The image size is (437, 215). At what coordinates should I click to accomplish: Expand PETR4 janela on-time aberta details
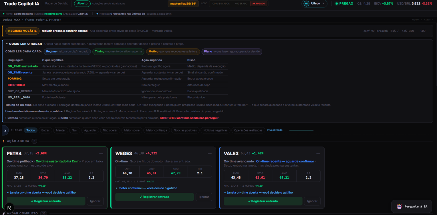click(x=41, y=193)
